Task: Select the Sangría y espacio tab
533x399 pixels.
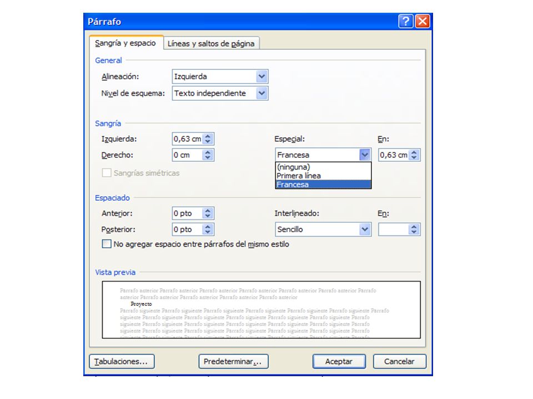Action: tap(125, 43)
